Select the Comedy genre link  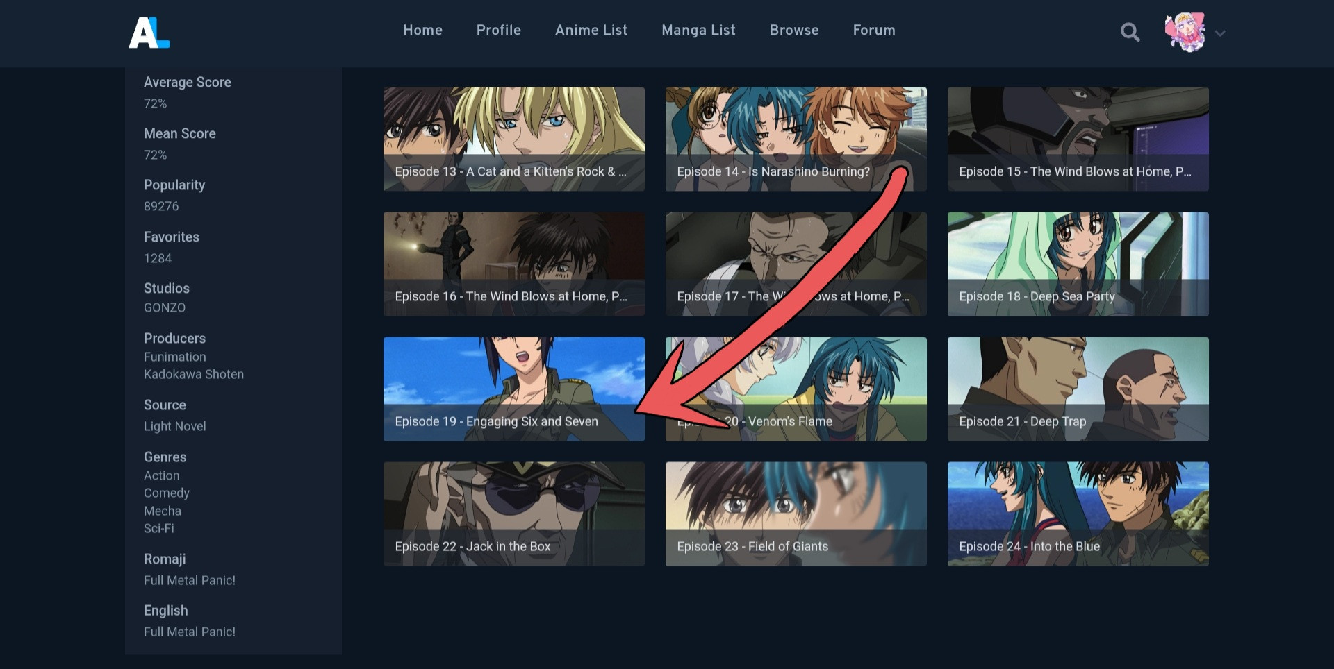pyautogui.click(x=167, y=493)
